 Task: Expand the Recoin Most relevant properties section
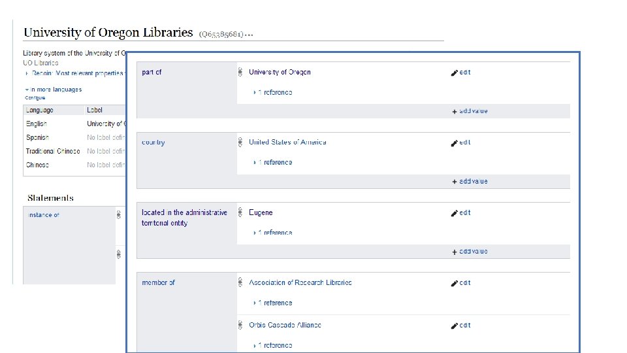click(74, 73)
